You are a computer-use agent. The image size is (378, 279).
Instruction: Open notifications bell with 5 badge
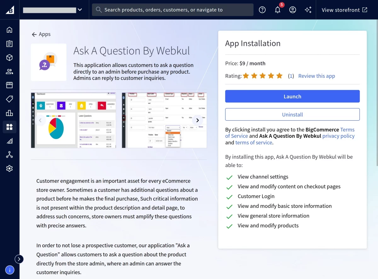(278, 10)
